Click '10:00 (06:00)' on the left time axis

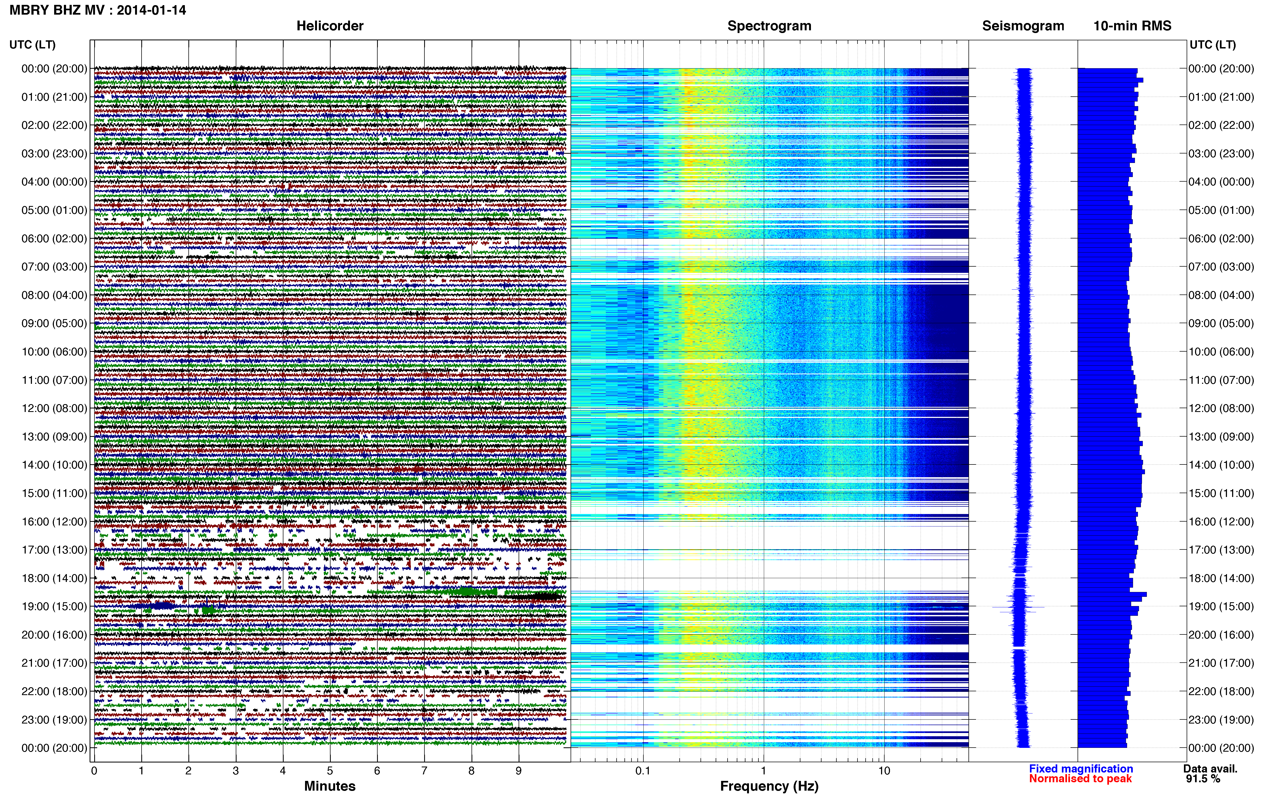[54, 352]
